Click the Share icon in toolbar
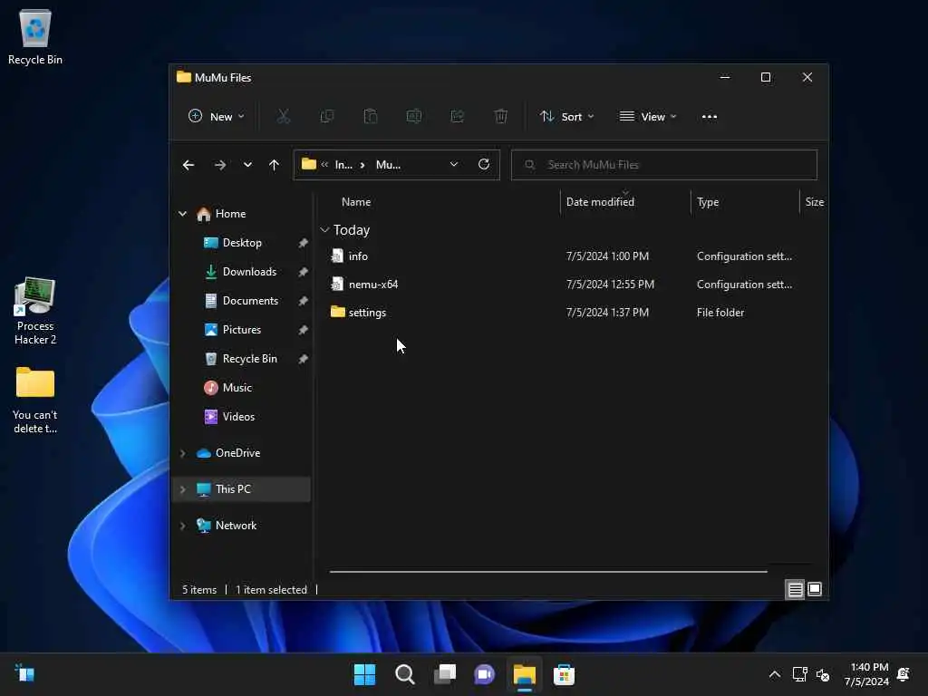928x696 pixels. [458, 117]
